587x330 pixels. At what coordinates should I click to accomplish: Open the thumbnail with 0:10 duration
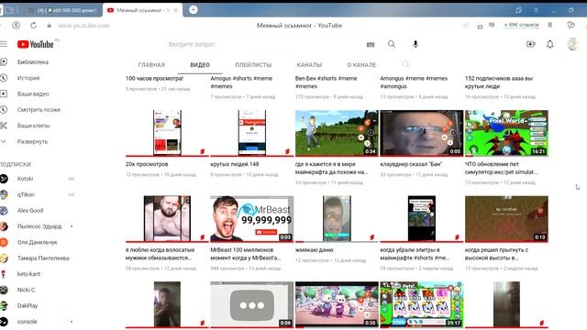(506, 218)
